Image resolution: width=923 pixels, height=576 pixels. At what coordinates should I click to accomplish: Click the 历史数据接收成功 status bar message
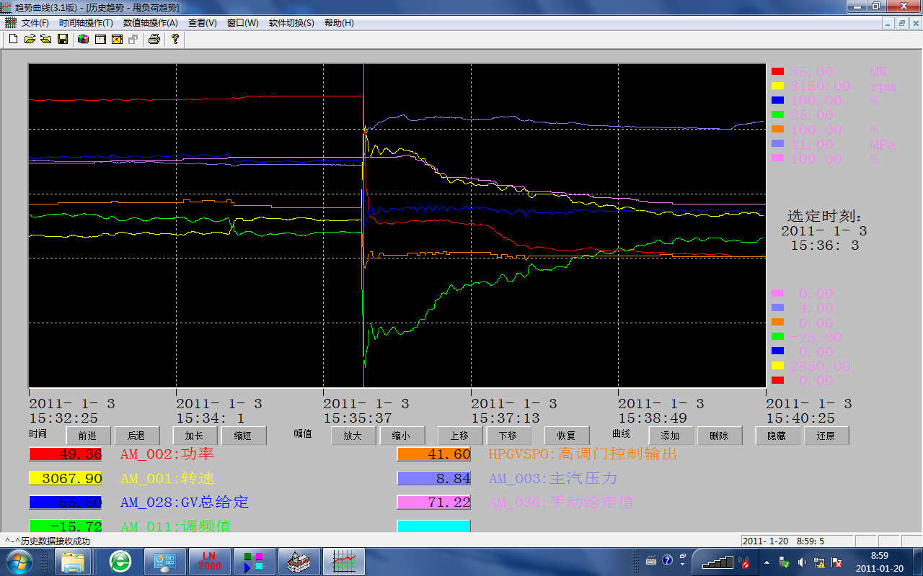pos(48,541)
